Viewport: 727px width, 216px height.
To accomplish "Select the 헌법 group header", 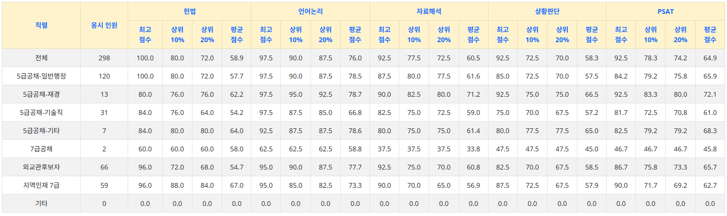I will (190, 11).
